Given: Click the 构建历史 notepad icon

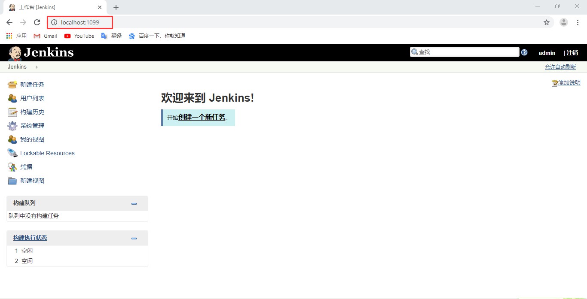Looking at the screenshot, I should (12, 112).
